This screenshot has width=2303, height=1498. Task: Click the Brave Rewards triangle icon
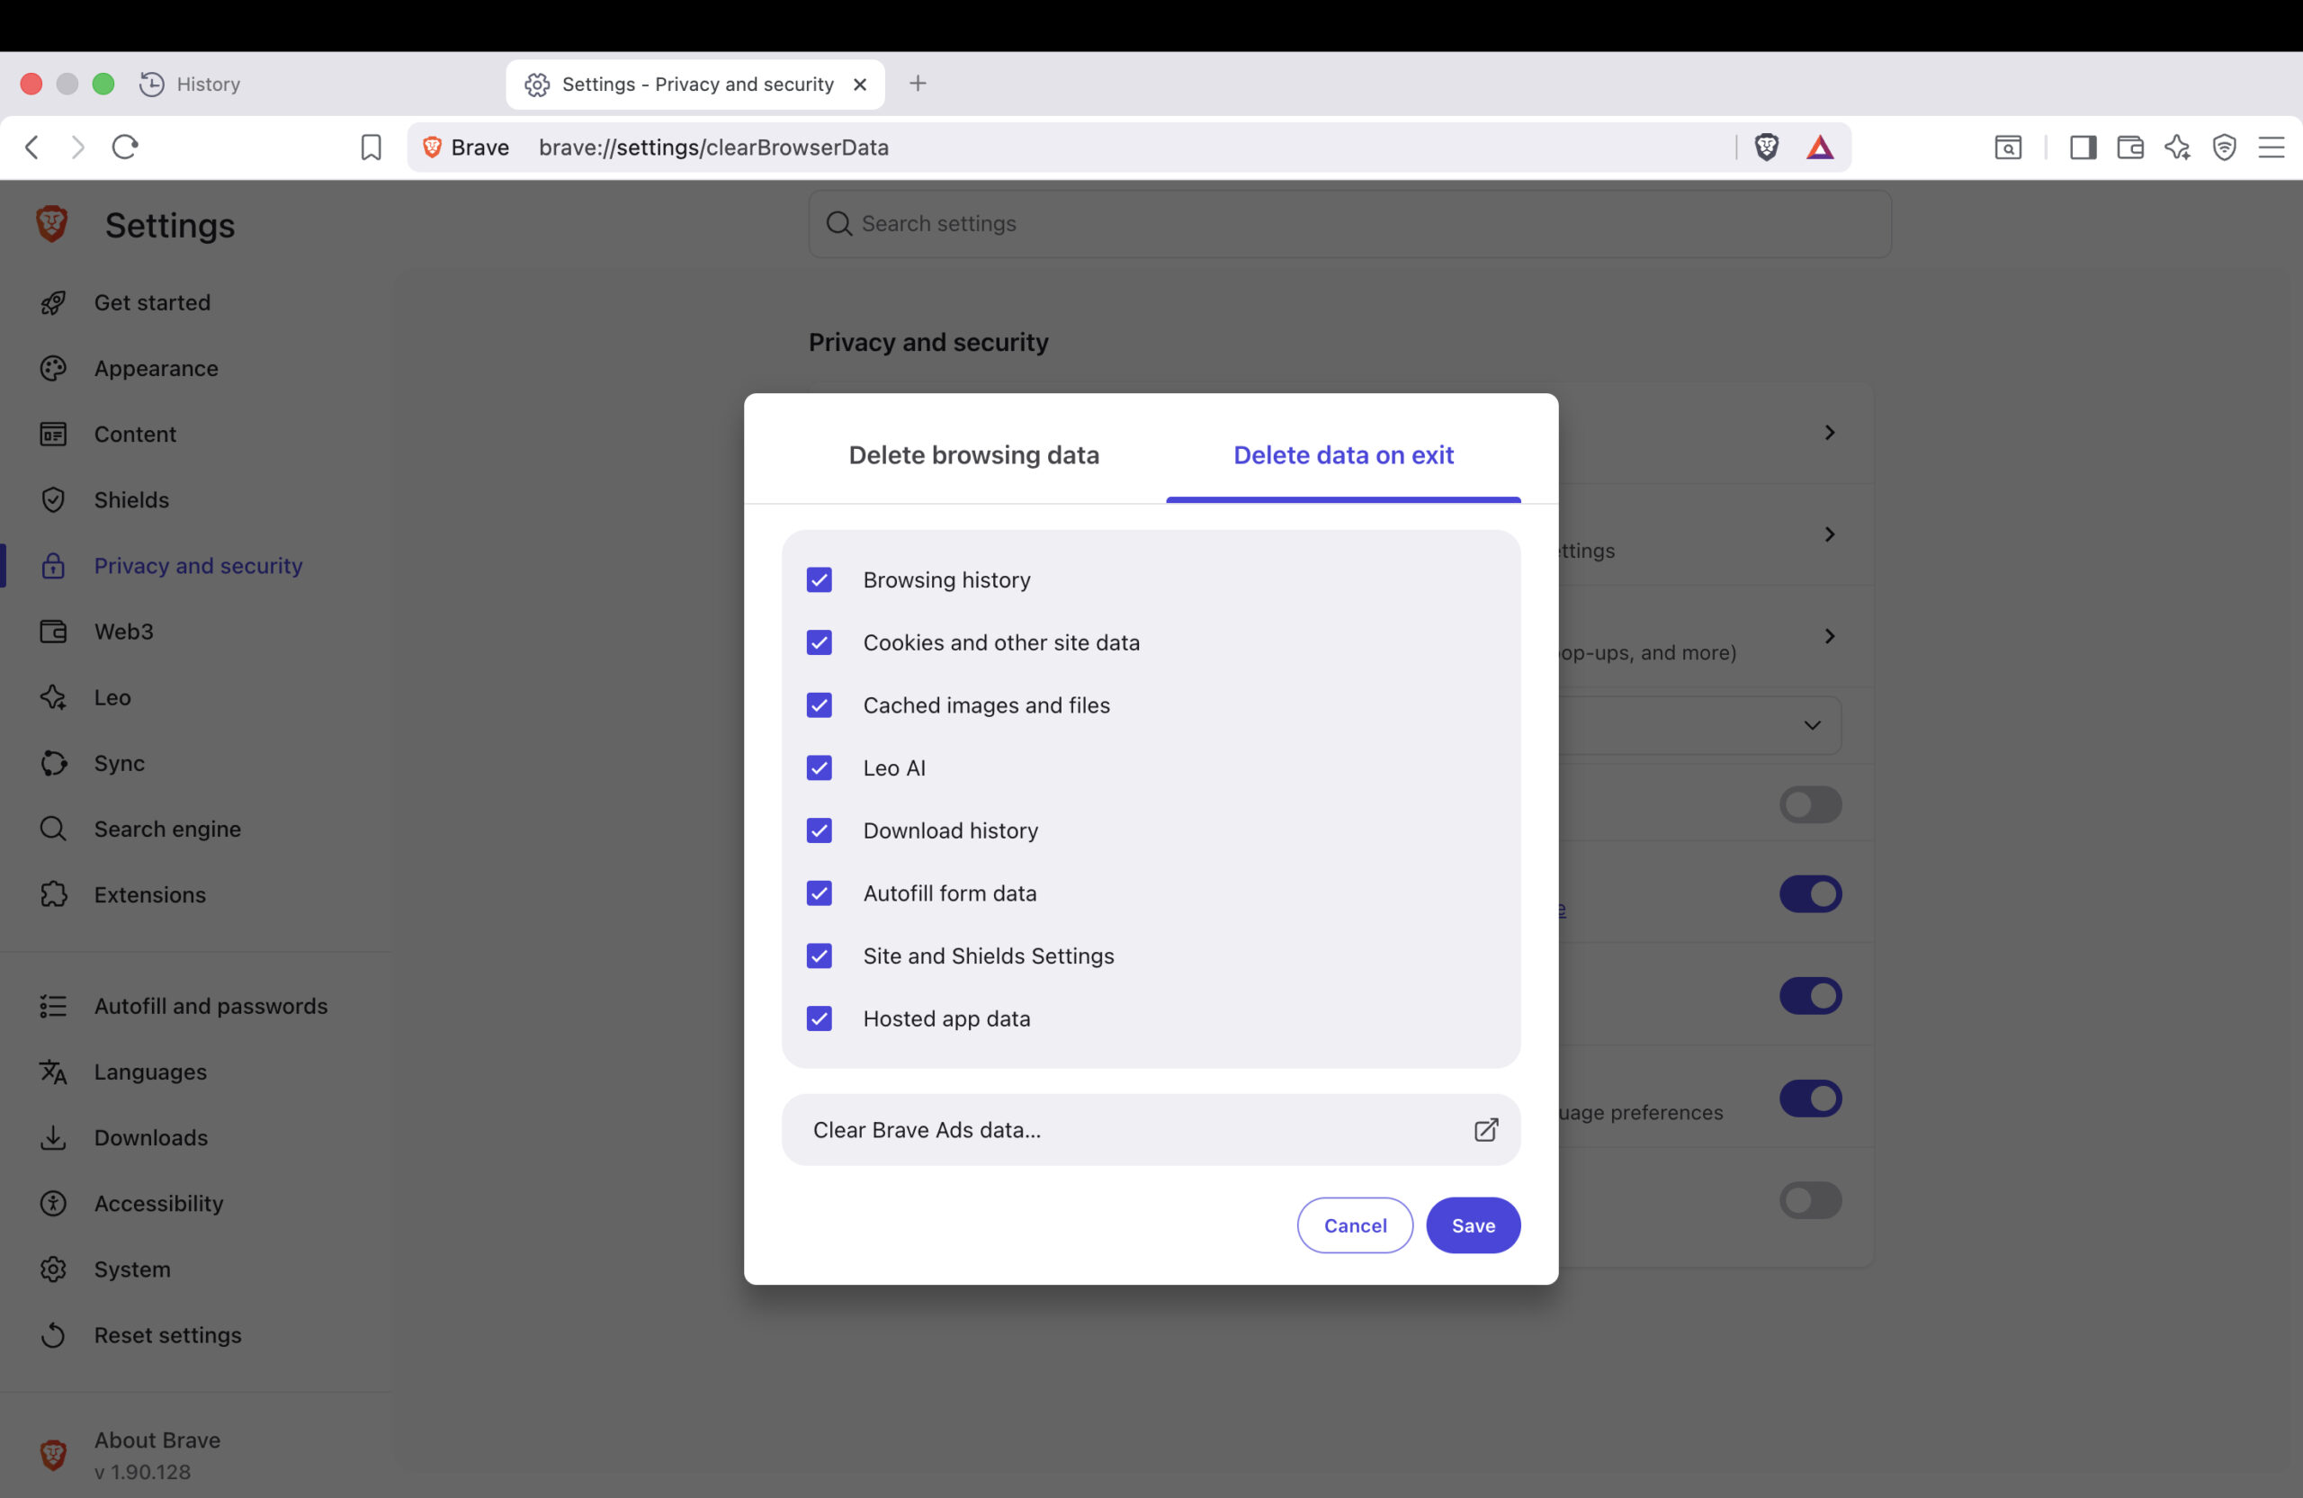coord(1819,147)
